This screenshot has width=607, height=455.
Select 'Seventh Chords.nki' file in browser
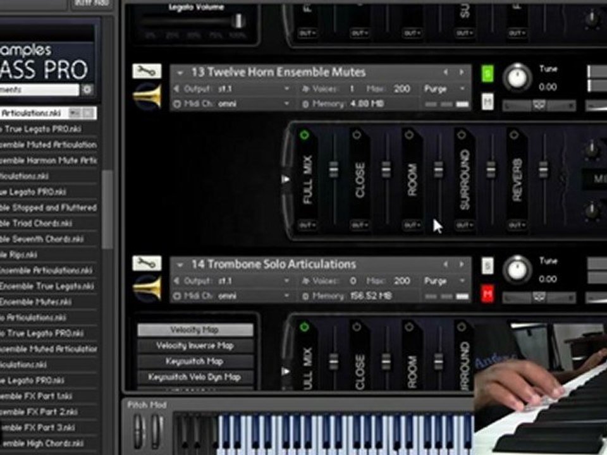pos(49,239)
